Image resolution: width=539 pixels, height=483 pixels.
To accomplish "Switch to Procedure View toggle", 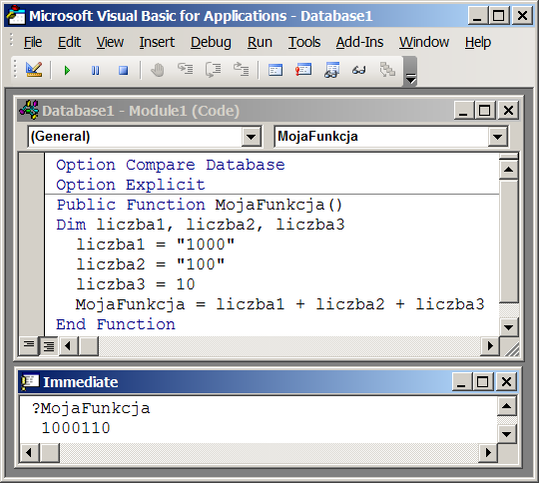I will (x=29, y=345).
